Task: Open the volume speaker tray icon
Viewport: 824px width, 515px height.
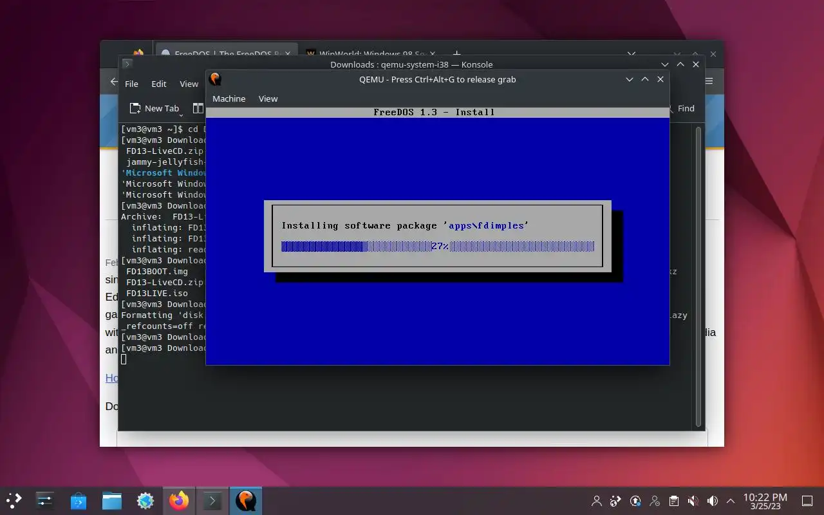Action: click(713, 501)
